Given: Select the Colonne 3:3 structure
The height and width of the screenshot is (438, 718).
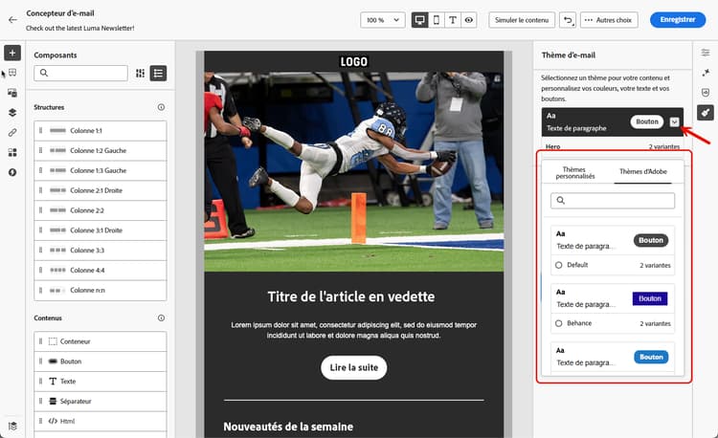Looking at the screenshot, I should 101,251.
